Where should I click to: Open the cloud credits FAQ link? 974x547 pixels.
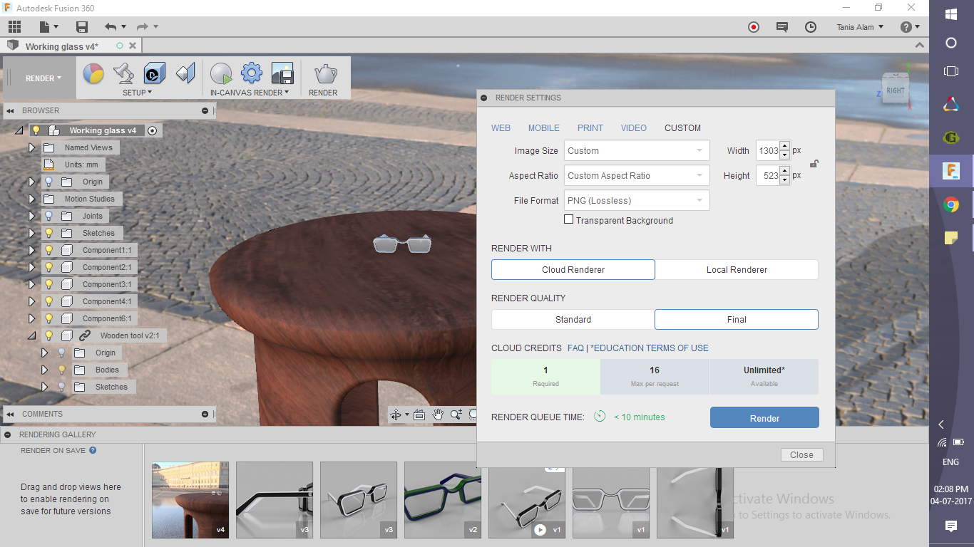575,348
